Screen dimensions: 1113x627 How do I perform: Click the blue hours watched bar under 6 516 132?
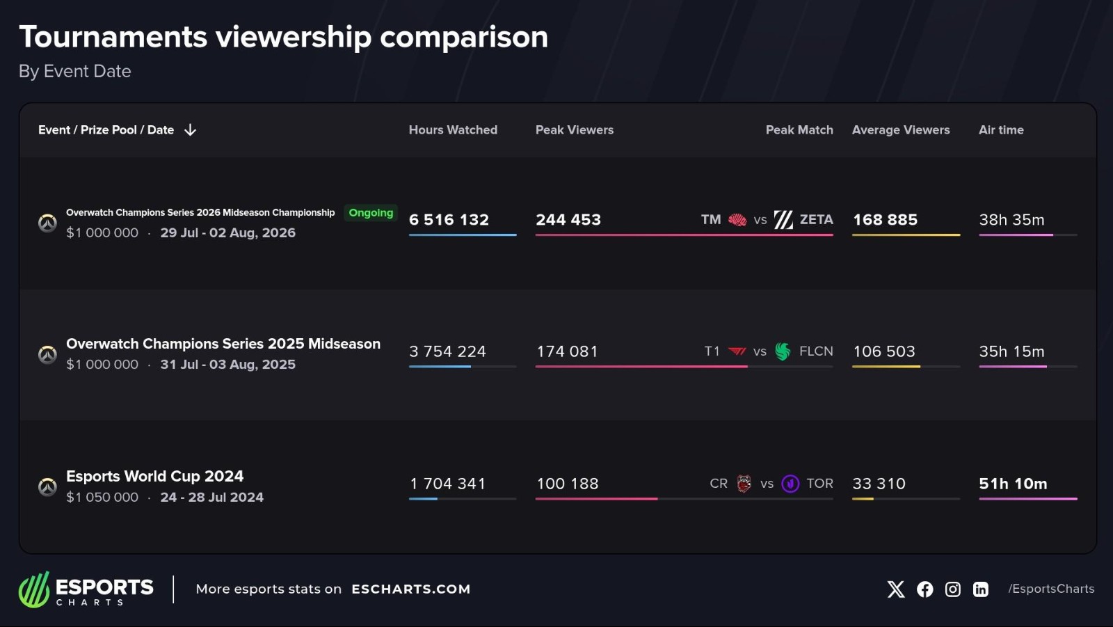point(463,235)
